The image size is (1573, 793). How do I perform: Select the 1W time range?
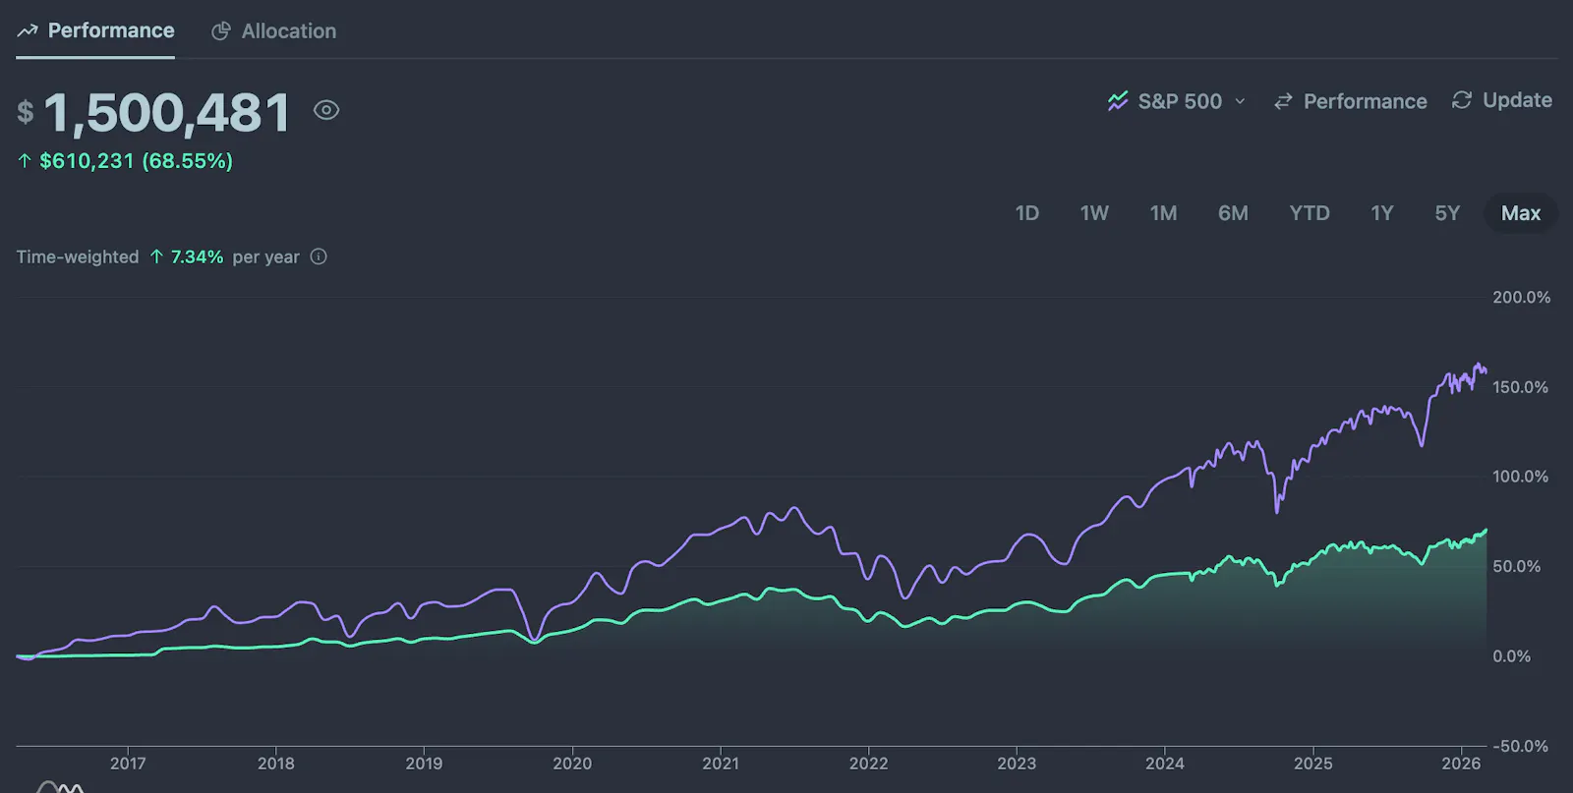1094,213
